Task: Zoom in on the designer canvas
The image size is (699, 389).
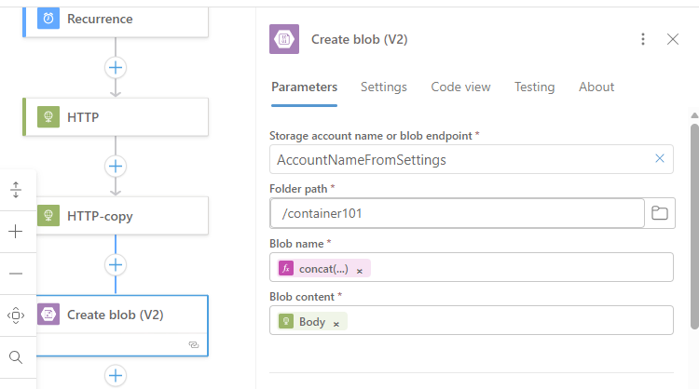Action: pyautogui.click(x=16, y=232)
